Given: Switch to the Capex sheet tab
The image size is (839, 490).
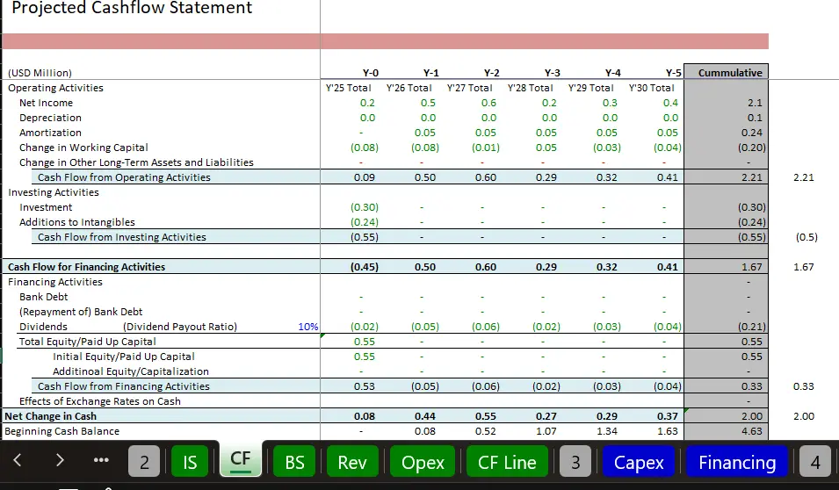Looking at the screenshot, I should pos(639,462).
